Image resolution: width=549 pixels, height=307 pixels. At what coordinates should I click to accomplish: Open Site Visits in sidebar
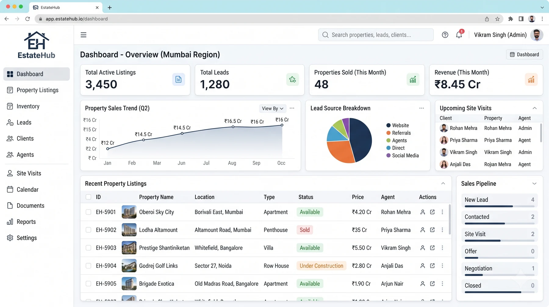coord(37,173)
